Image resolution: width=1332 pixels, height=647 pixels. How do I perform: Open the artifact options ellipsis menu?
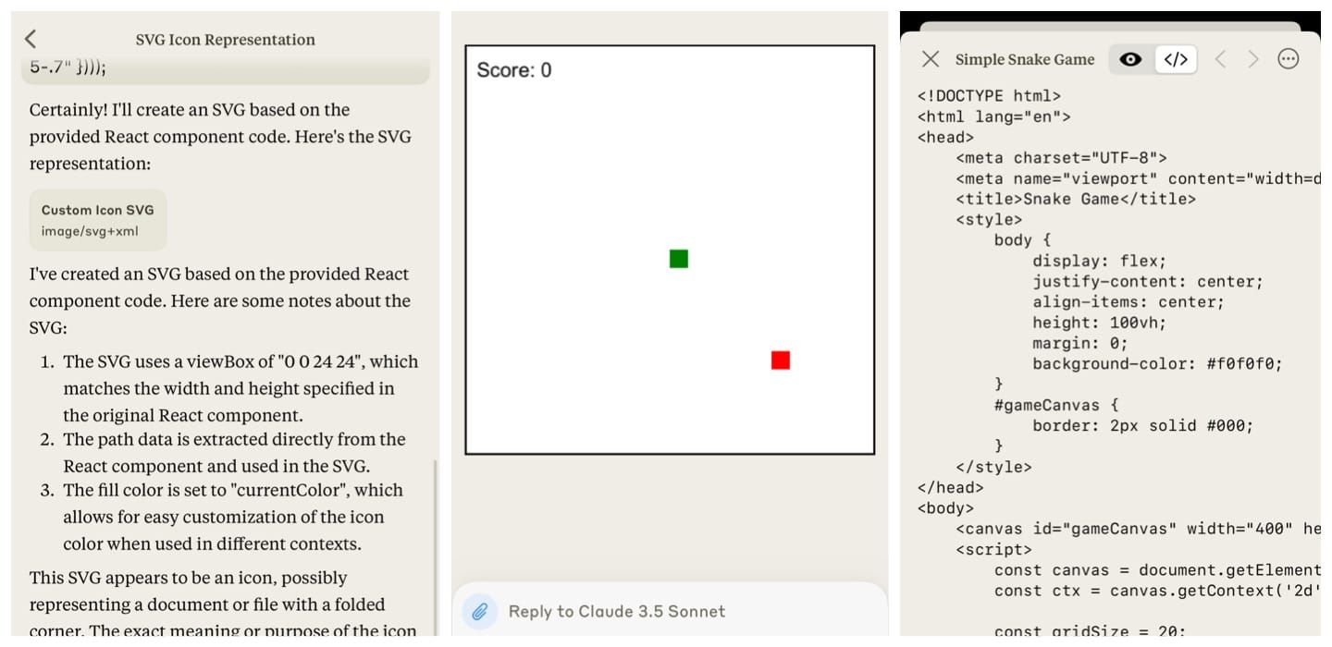tap(1289, 59)
